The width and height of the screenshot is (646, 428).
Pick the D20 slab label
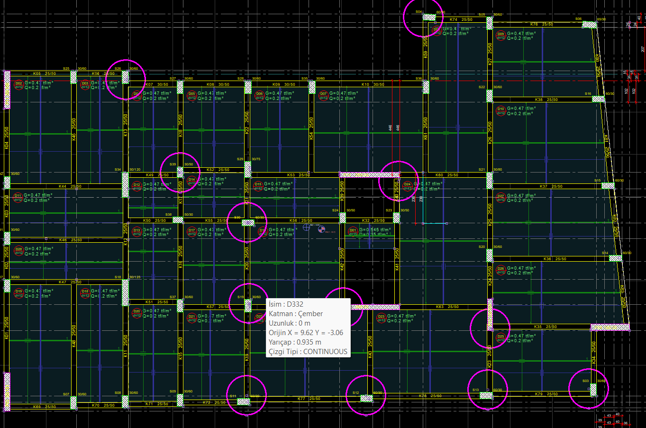click(x=136, y=313)
